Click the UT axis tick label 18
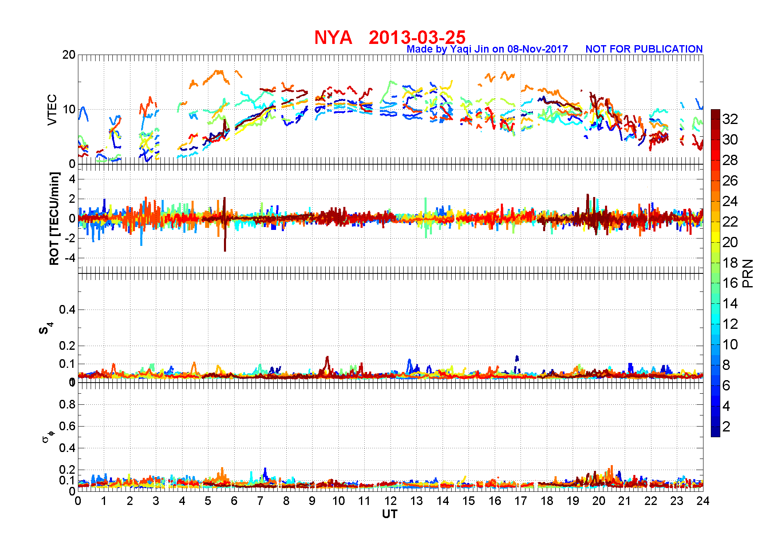 click(546, 501)
